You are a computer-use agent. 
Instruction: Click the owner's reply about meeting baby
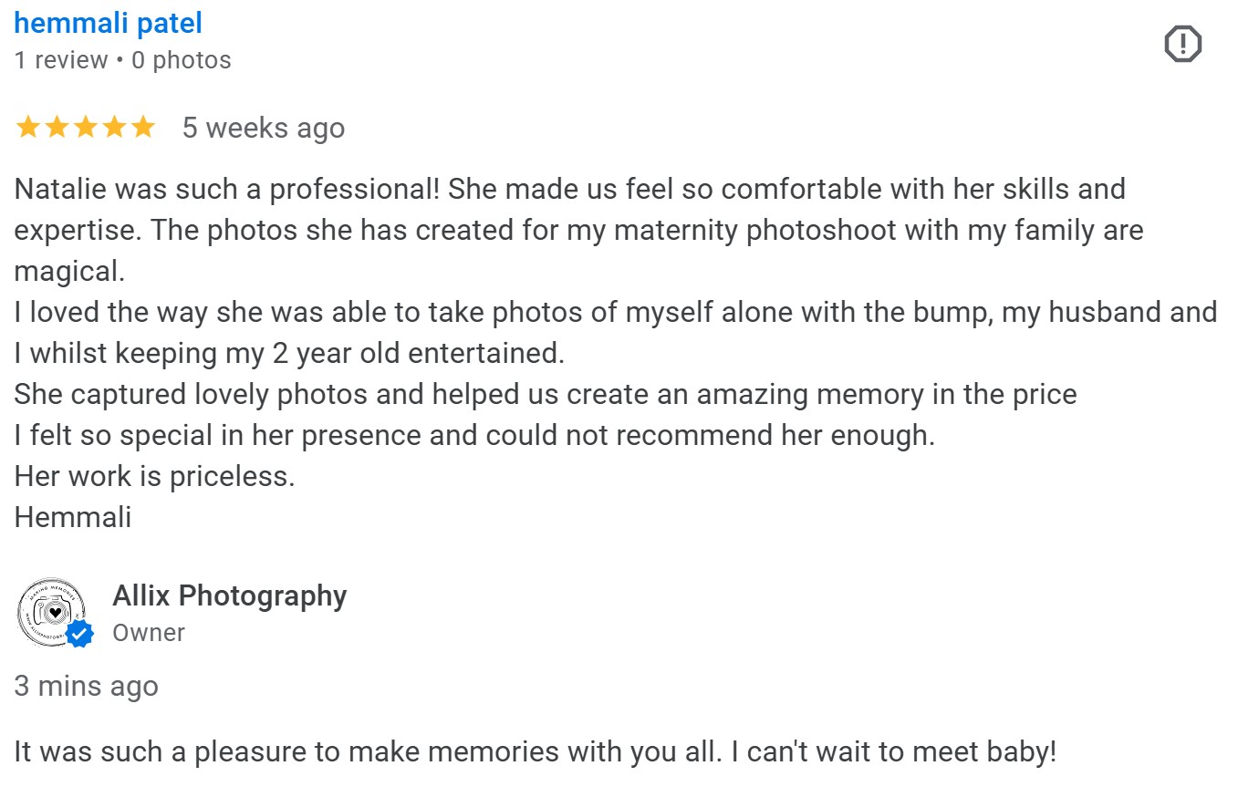pyautogui.click(x=535, y=752)
